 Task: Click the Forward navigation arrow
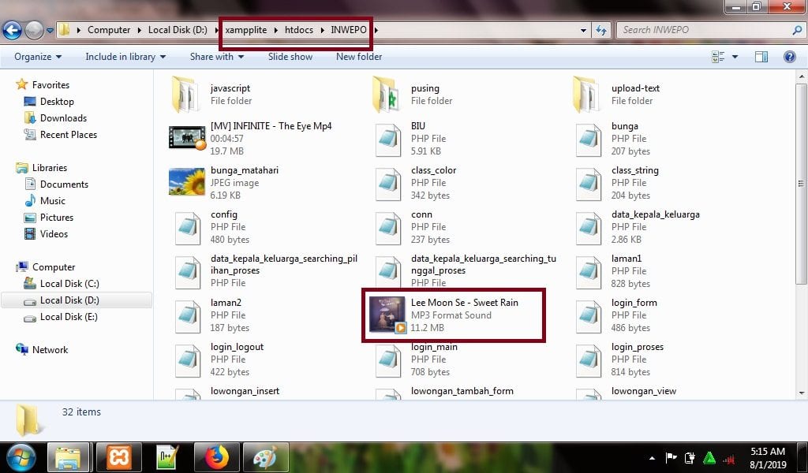[34, 30]
